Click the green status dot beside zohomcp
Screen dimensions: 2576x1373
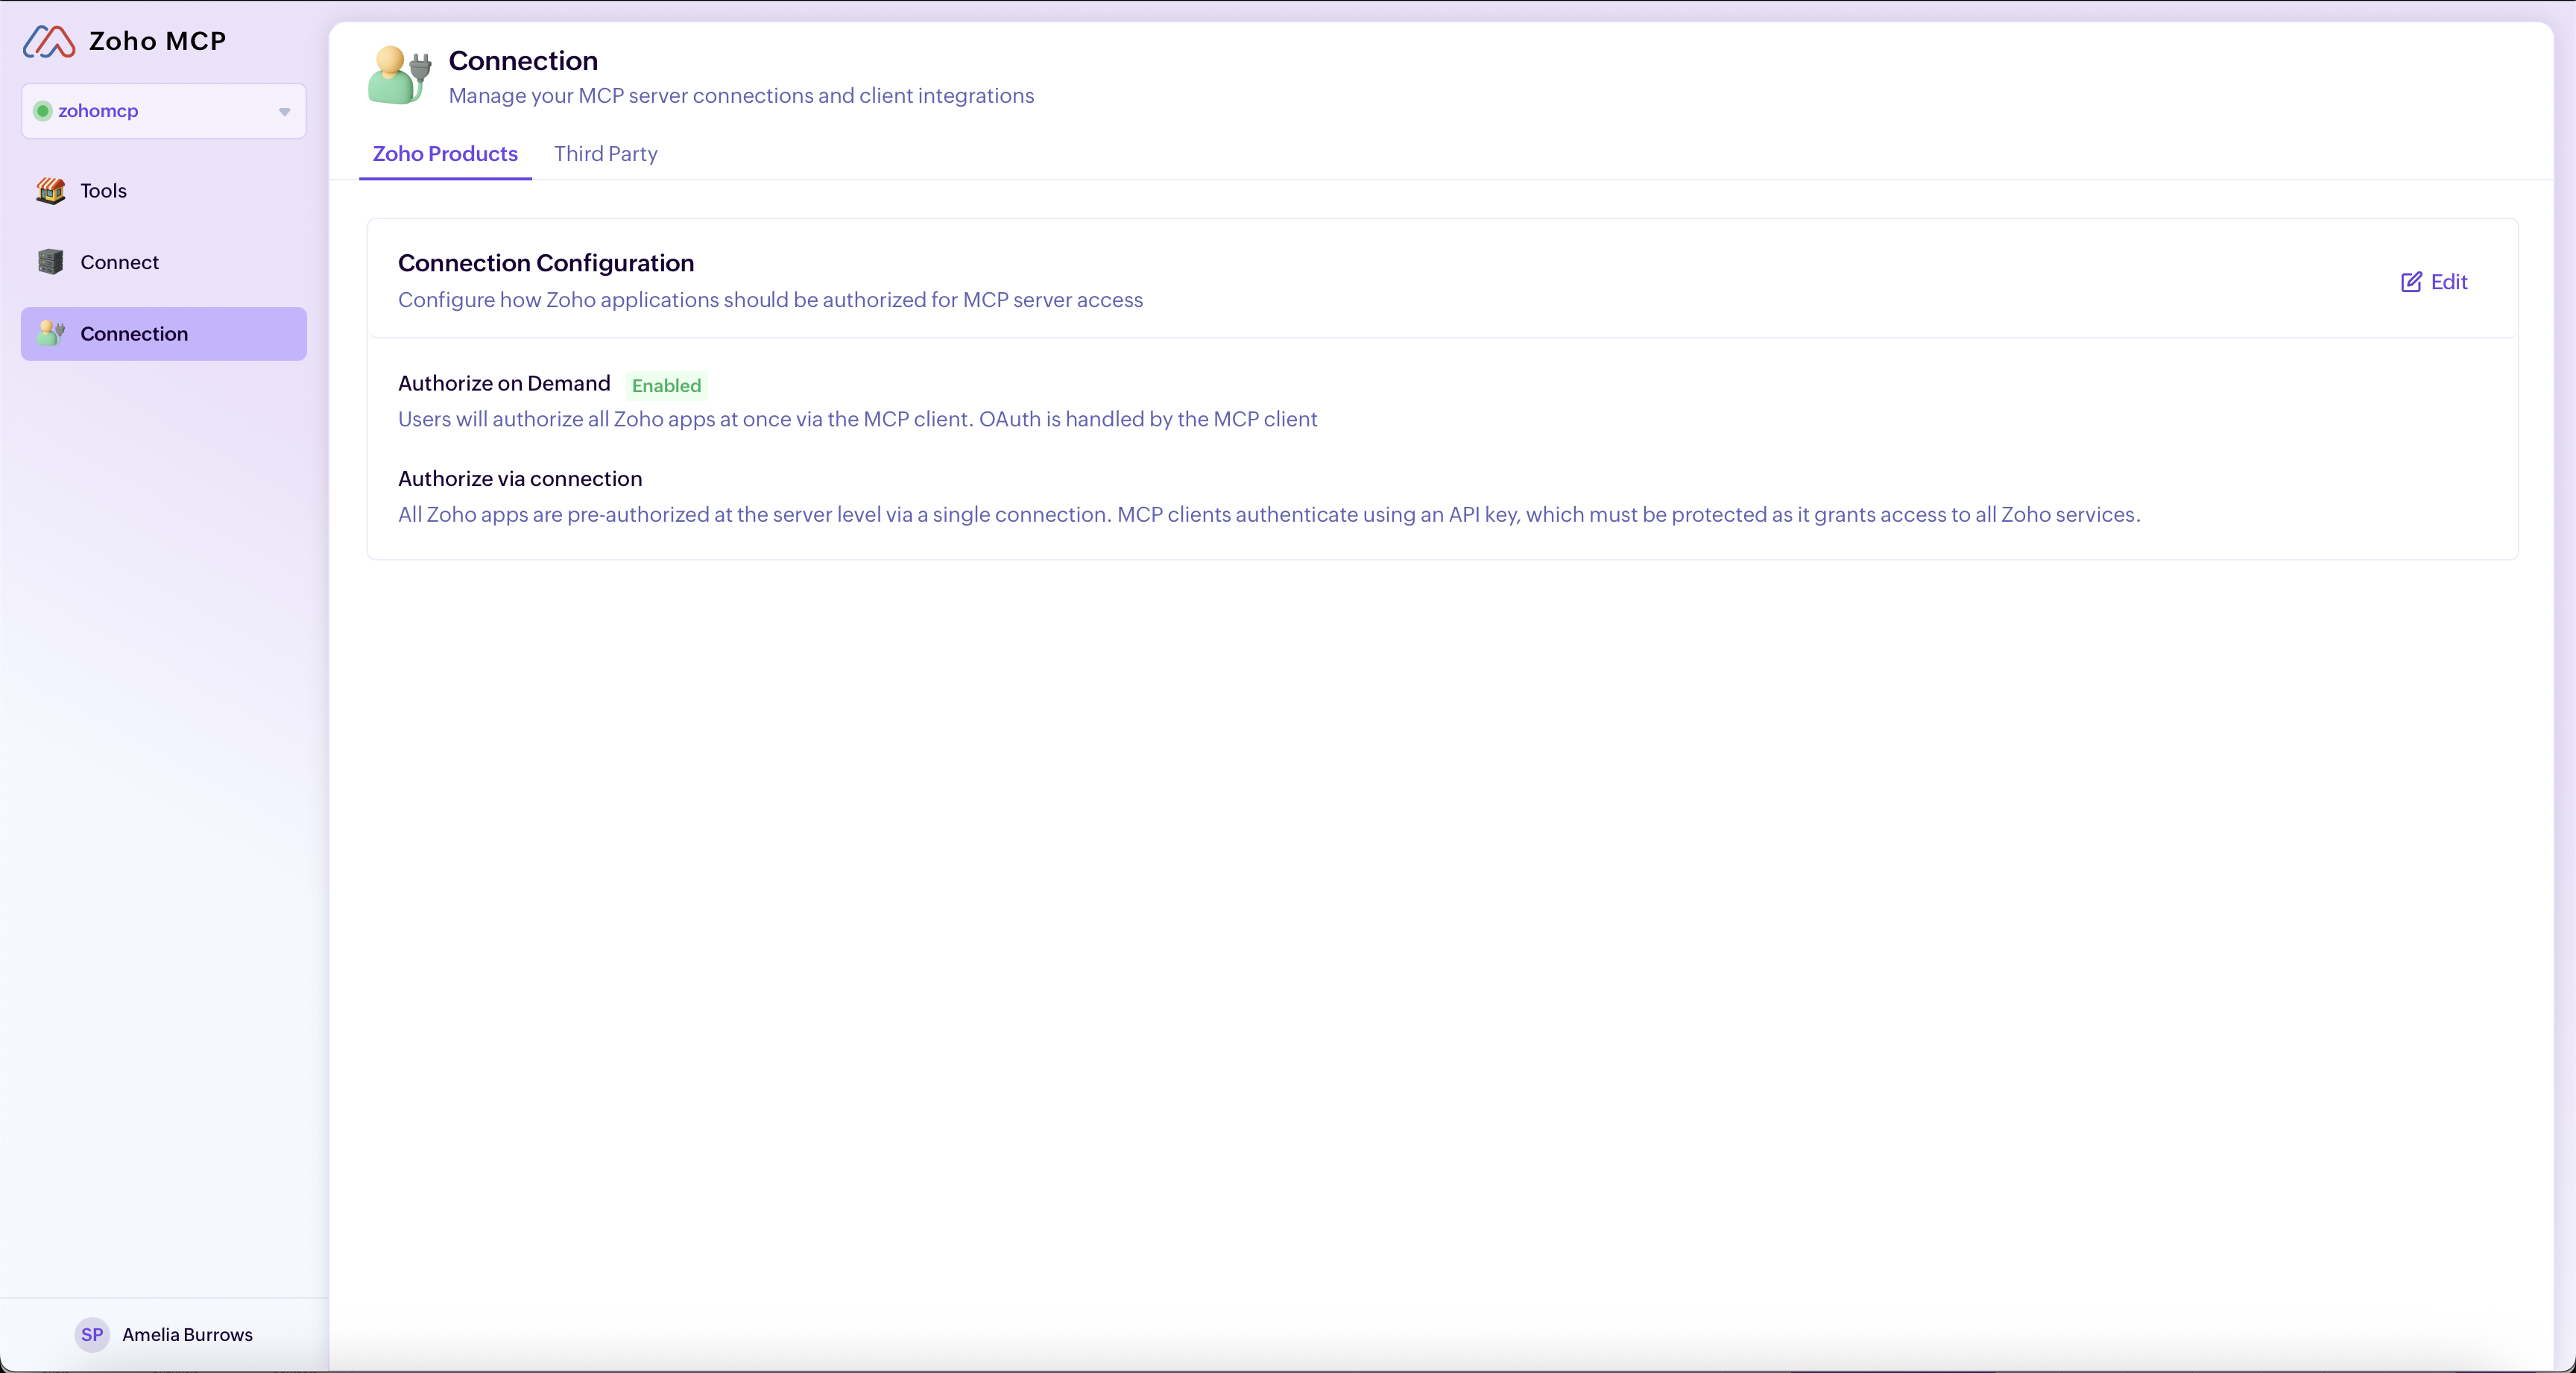43,111
